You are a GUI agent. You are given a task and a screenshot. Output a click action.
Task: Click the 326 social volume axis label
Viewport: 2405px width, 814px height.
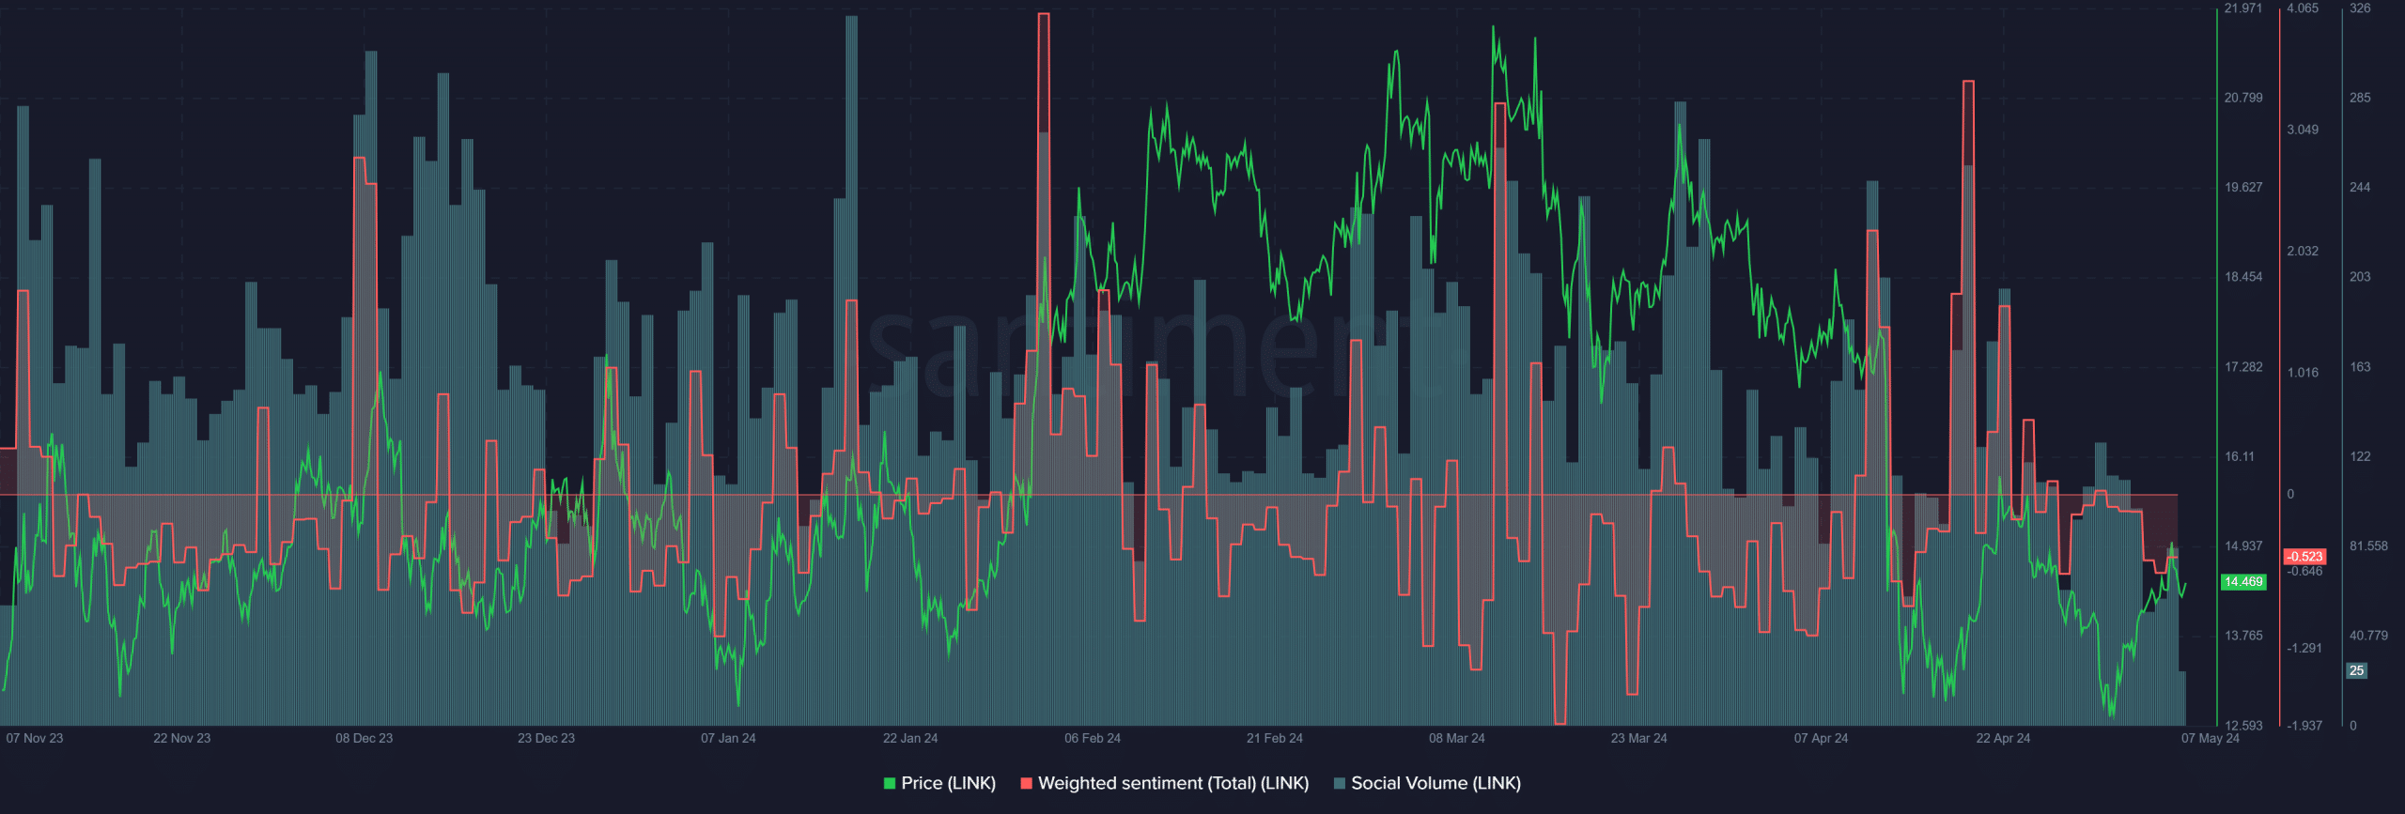[2360, 8]
